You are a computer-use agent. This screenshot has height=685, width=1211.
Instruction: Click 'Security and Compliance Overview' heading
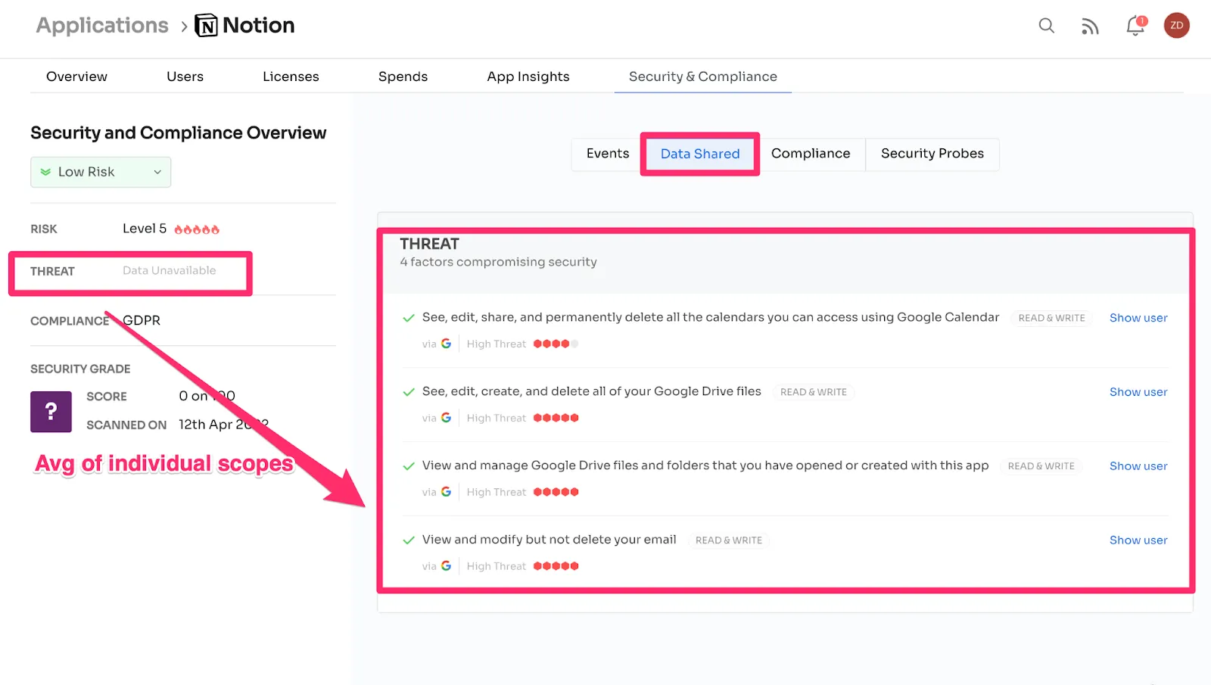(179, 133)
